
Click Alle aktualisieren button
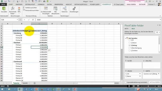55,11
